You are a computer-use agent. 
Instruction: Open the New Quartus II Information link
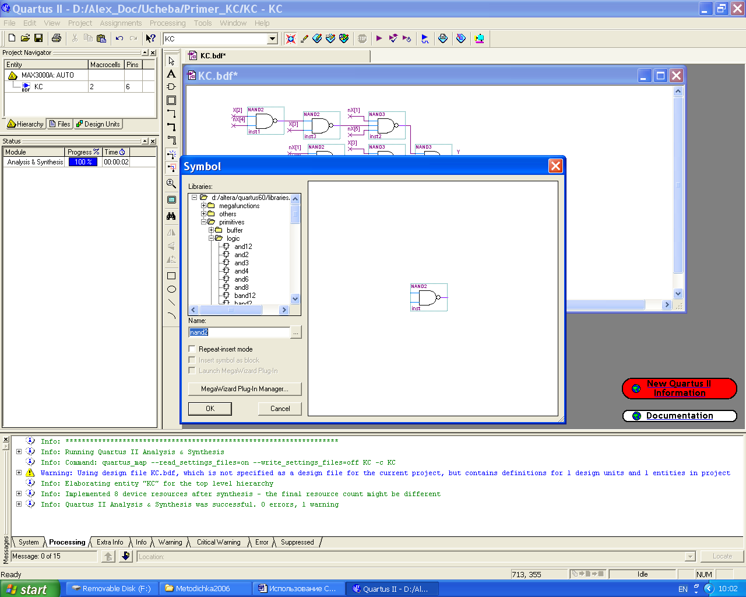click(680, 388)
